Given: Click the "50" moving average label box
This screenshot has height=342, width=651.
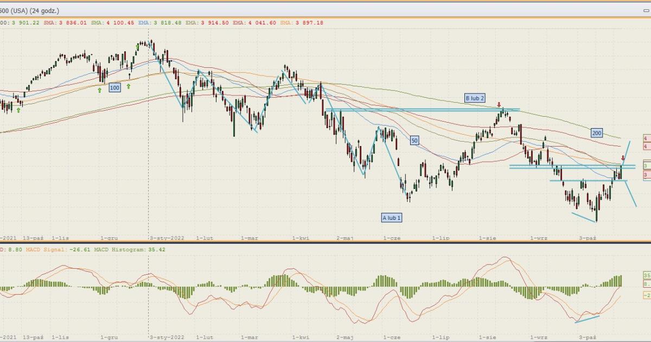Looking at the screenshot, I should click(x=414, y=140).
